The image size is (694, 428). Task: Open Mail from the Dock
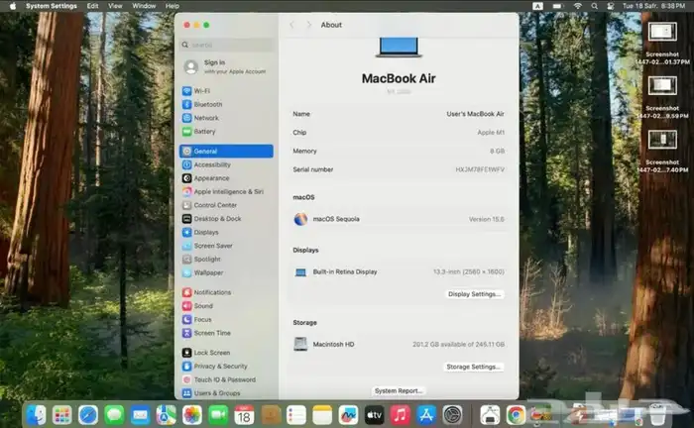click(141, 415)
